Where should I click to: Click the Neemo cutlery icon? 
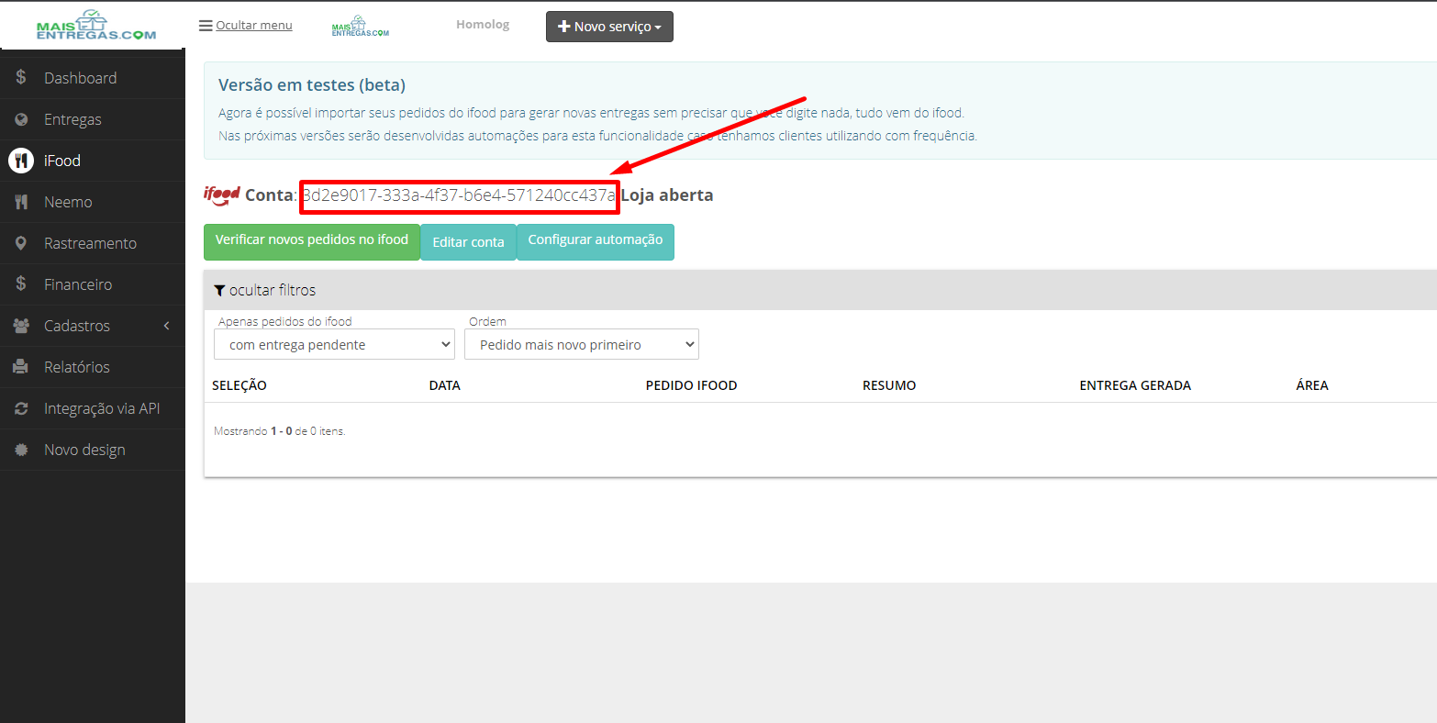coord(21,202)
